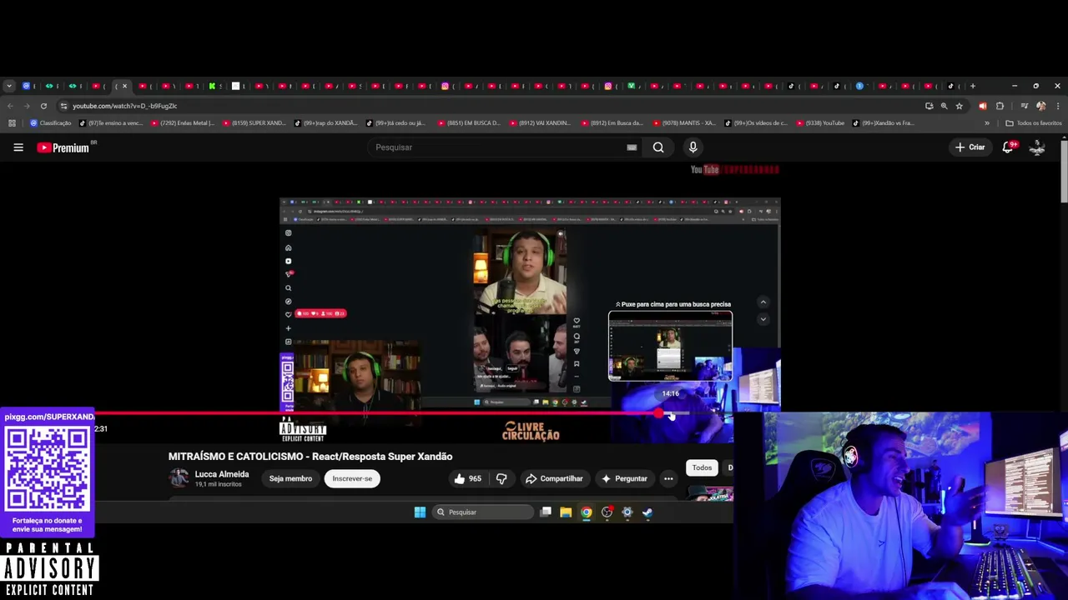Click the Chrome icon in the taskbar
The image size is (1068, 600).
coord(587,512)
